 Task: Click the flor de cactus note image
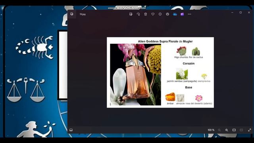click(x=196, y=51)
